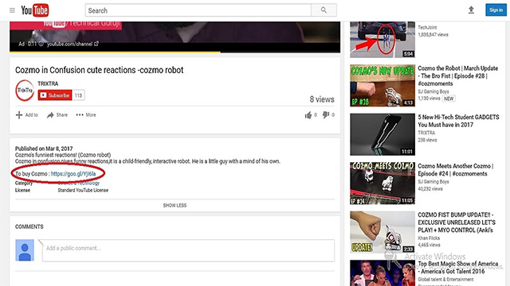Collapse description with SHOW LESS
Viewport: 510px width, 286px height.
(x=175, y=205)
